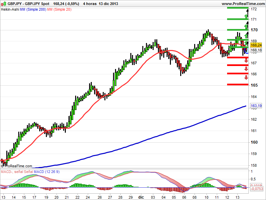Click the 03 date on time axis

click(153, 197)
